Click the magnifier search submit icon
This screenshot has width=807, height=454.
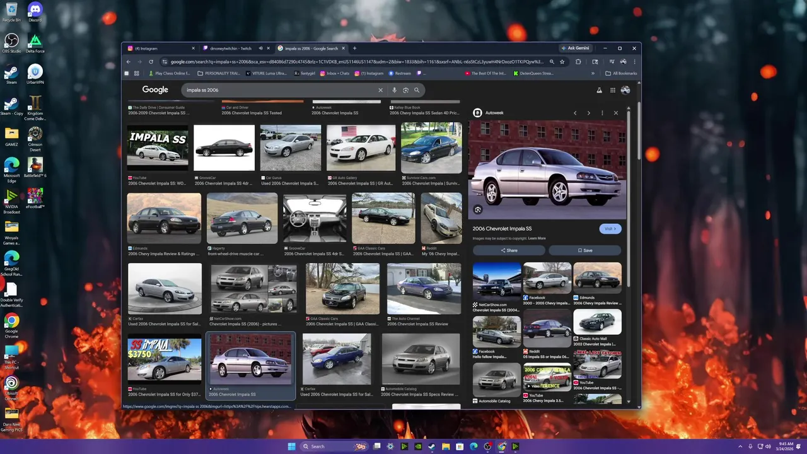click(417, 90)
